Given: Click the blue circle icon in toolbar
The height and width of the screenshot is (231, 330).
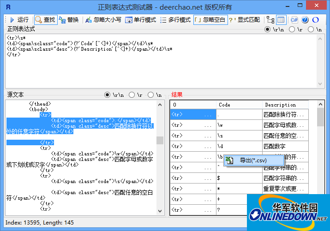Looking at the screenshot, I should coord(316,20).
